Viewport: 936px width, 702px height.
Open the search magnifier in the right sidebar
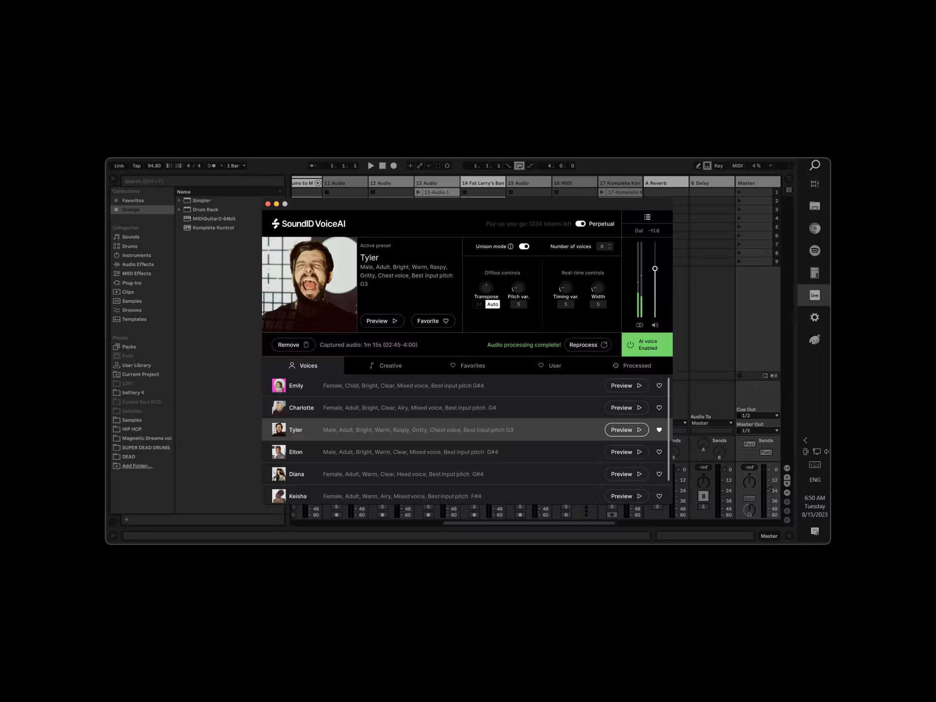815,165
